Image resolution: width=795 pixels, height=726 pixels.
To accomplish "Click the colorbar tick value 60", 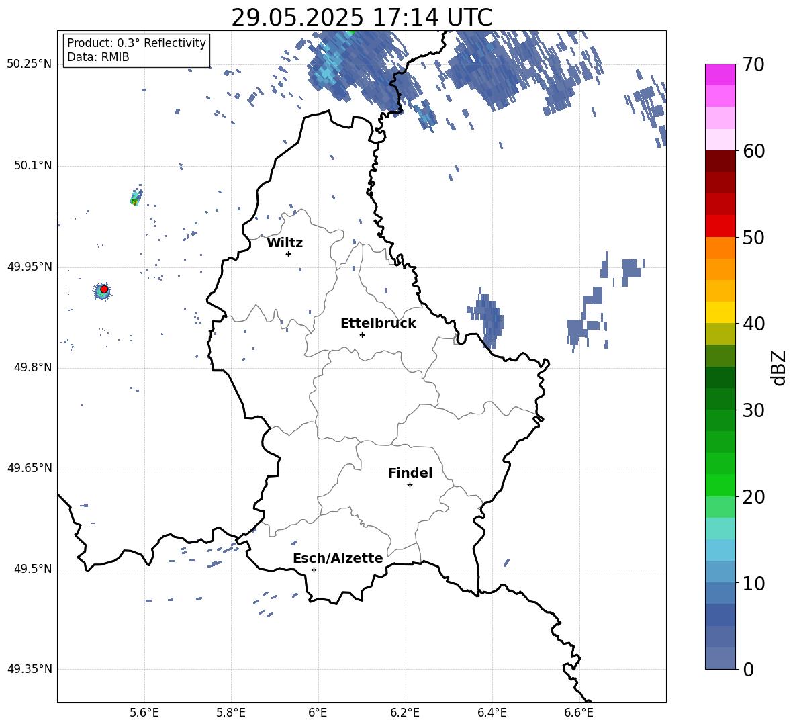I will [753, 151].
